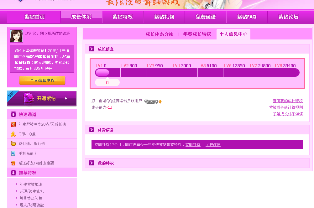Select the 紫钻礼包 navigation tab
Viewport: 314px width, 208px height.
point(164,17)
